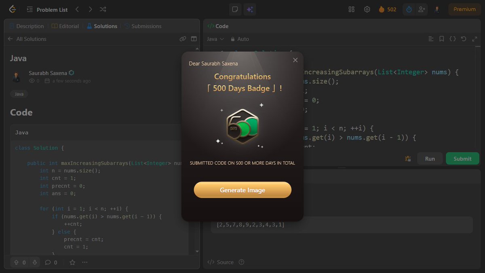Open the more options ellipsis menu
Viewport: 485px width, 273px height.
click(84, 262)
